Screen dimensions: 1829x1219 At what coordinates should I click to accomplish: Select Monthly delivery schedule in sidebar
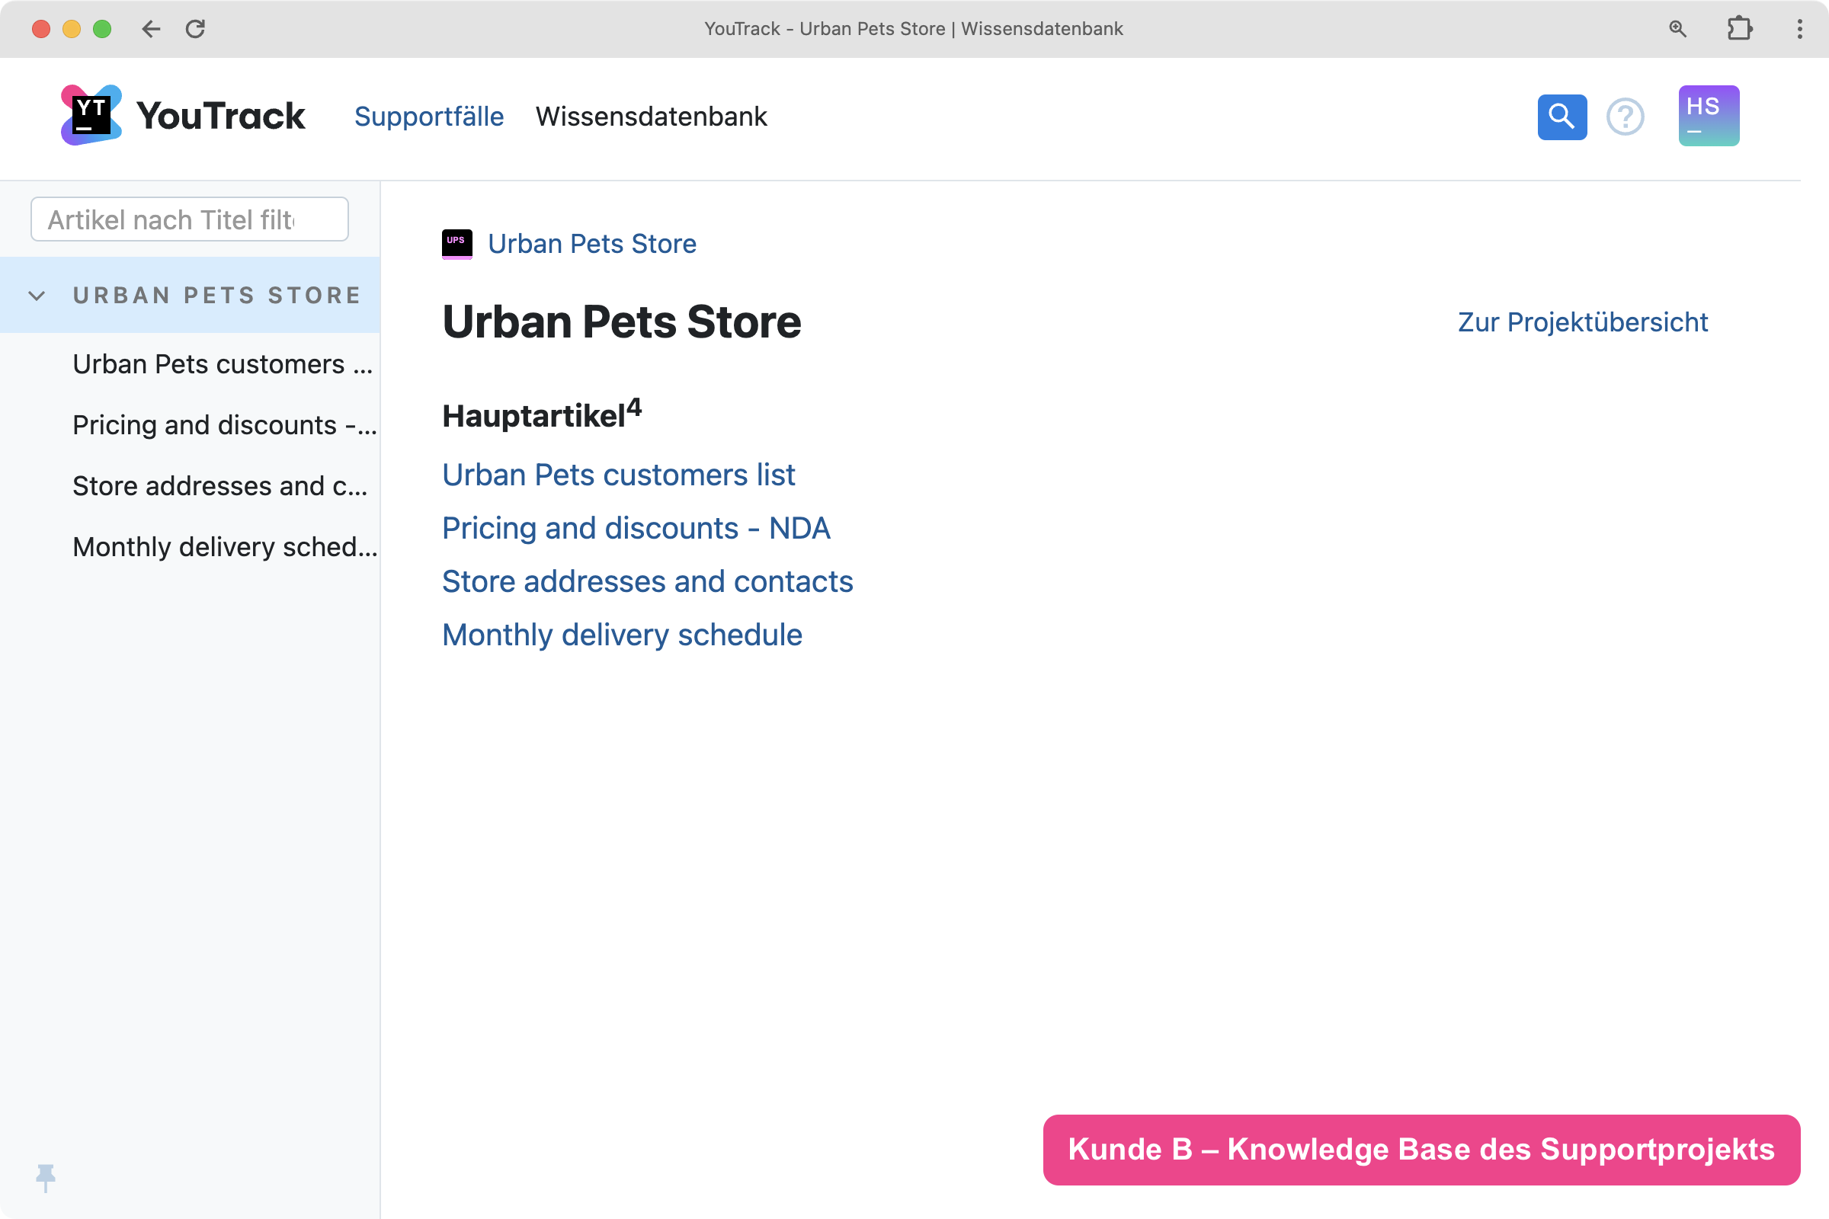click(224, 546)
